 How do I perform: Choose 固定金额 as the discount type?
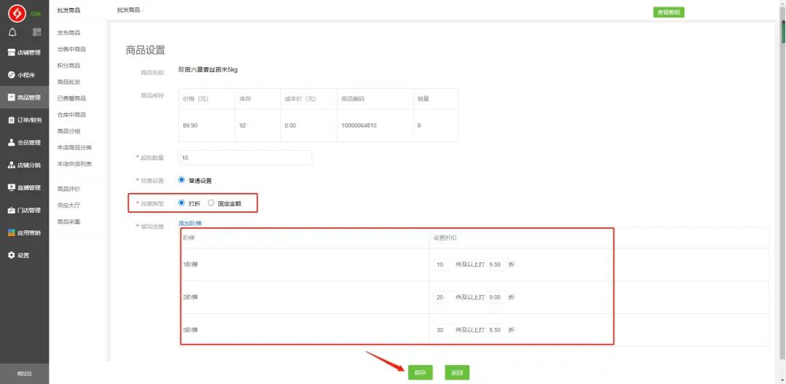tap(210, 203)
